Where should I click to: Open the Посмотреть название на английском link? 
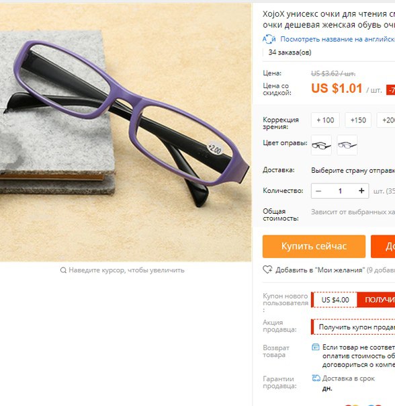(x=337, y=39)
